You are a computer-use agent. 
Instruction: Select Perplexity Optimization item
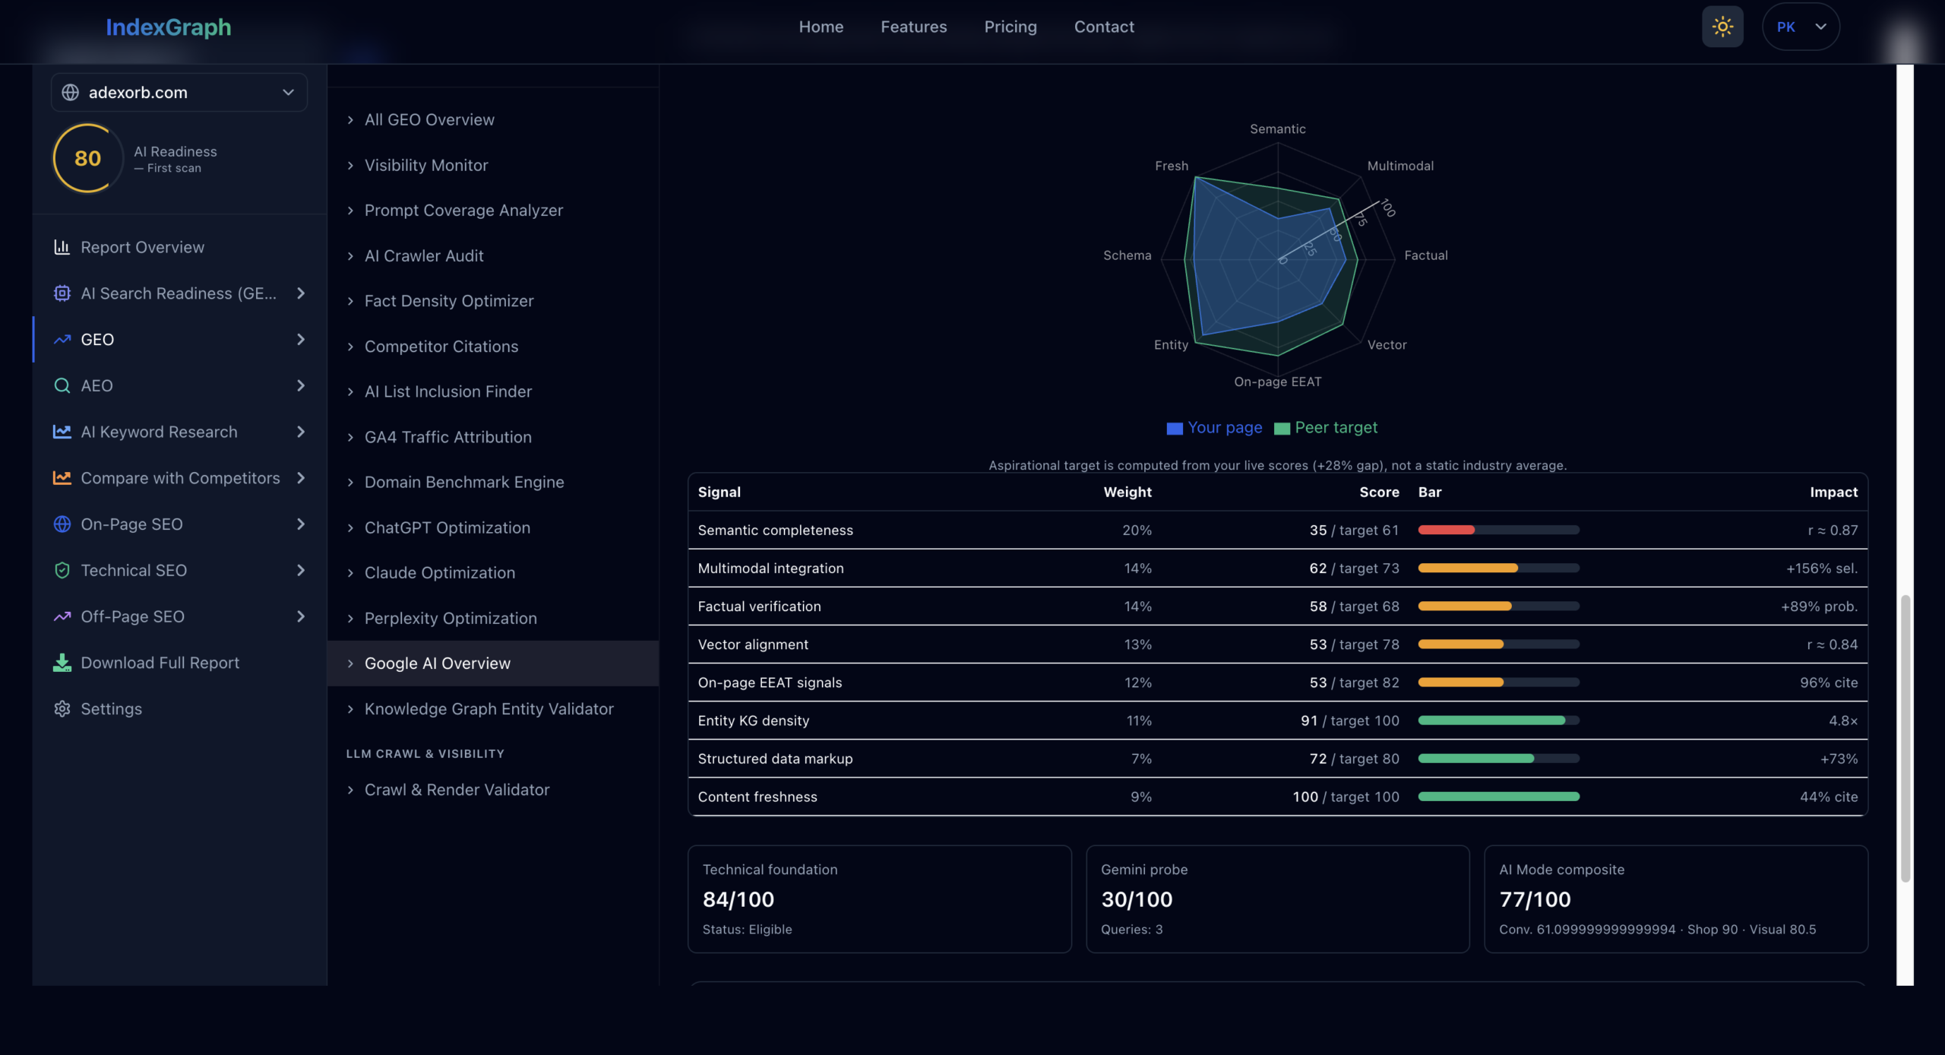[x=493, y=618]
